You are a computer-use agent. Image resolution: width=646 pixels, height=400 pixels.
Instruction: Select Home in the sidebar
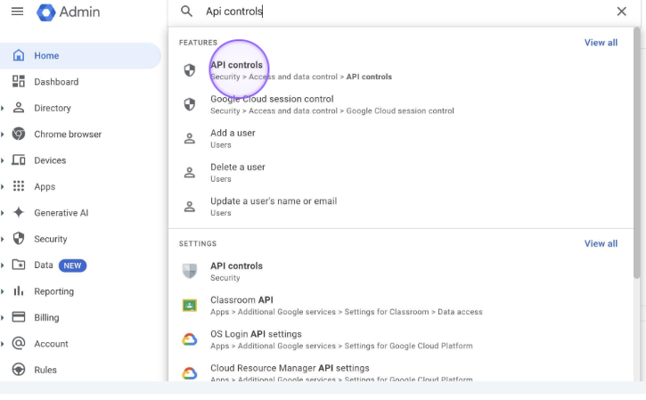[80, 55]
